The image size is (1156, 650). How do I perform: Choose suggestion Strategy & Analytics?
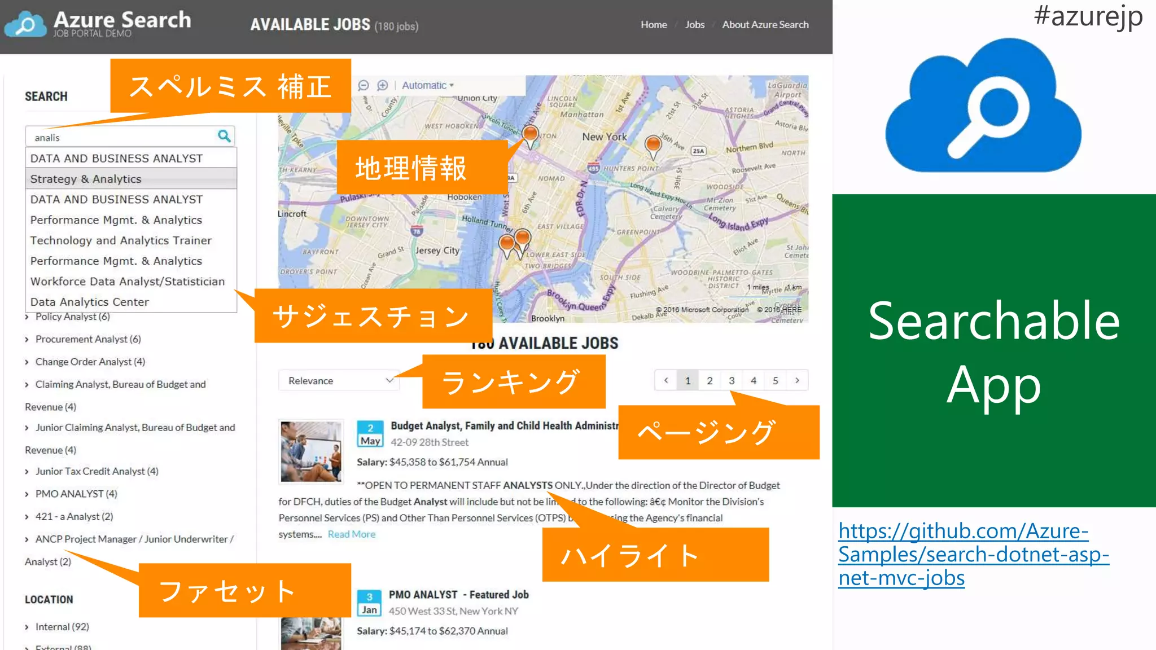131,179
